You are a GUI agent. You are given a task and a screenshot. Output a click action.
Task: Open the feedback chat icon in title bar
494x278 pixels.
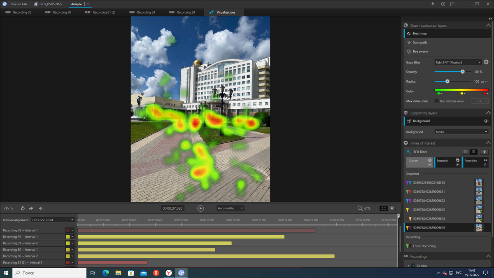point(452,4)
